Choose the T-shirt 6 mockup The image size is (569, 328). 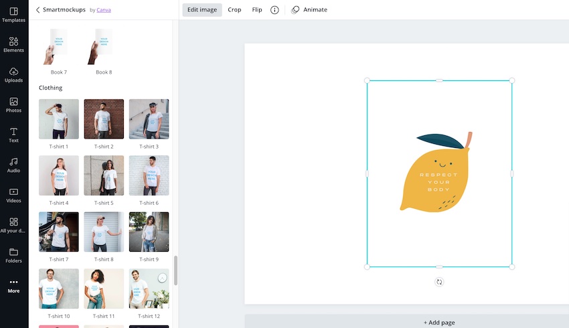(x=149, y=175)
